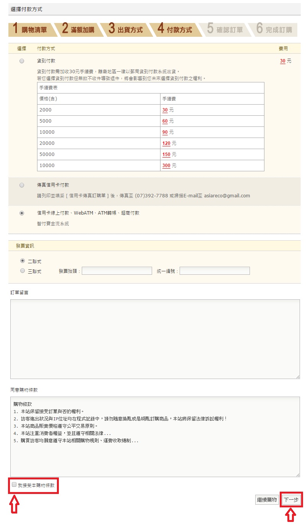Screen dimensions: 308x525
Task: Click inside 訂單留言 textarea
Action: (x=155, y=339)
